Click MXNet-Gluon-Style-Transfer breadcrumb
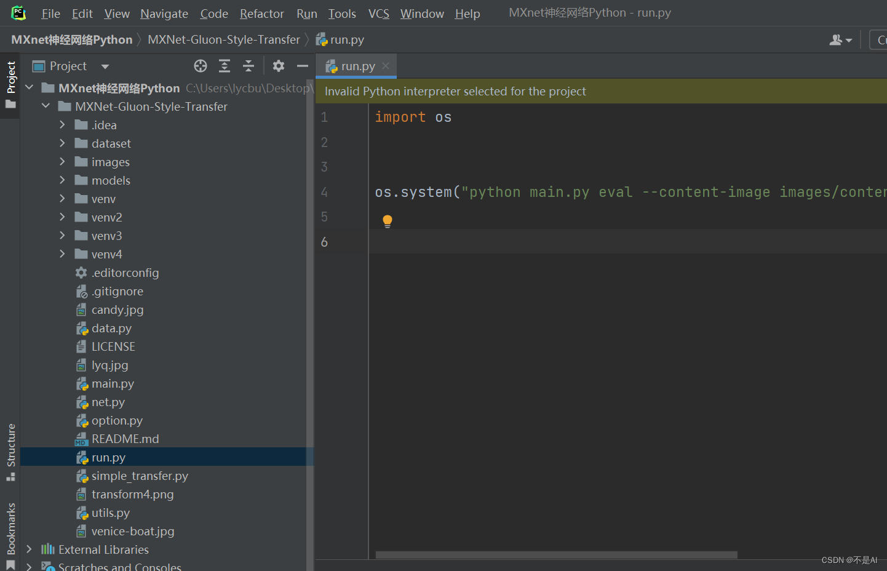The image size is (887, 571). click(224, 40)
